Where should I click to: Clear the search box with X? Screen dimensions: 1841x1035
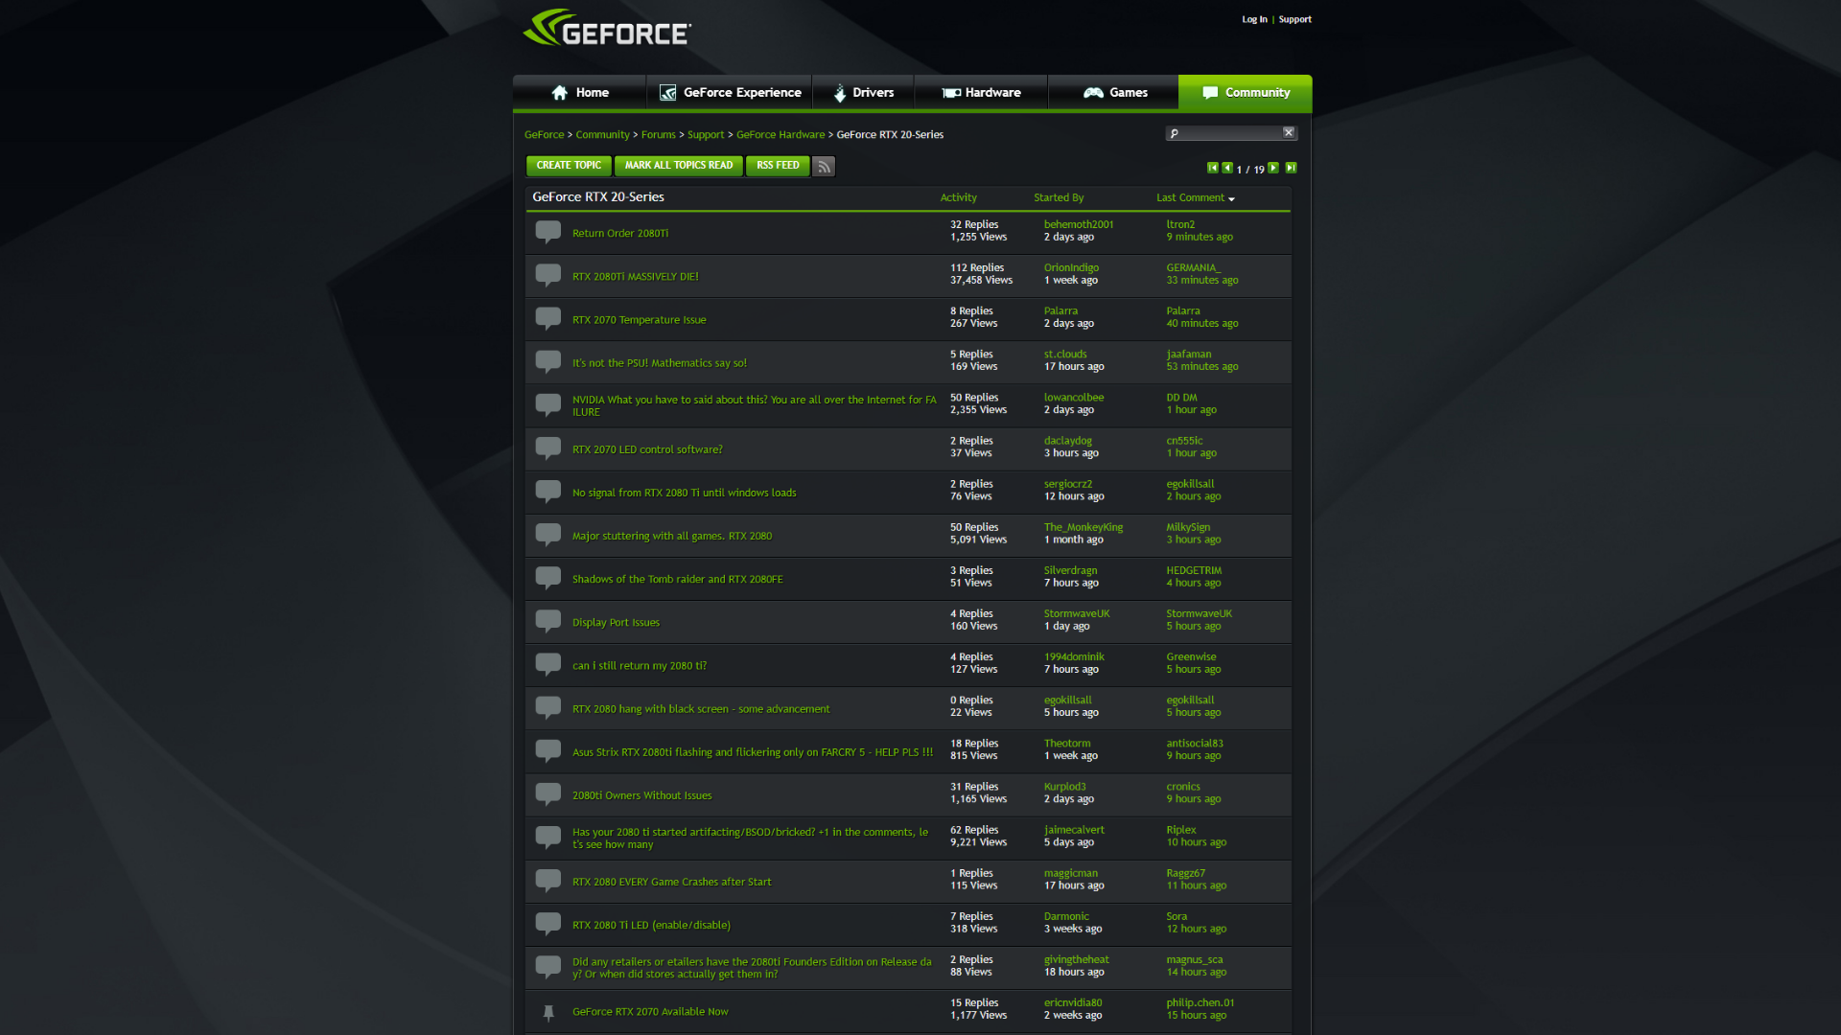(x=1289, y=132)
